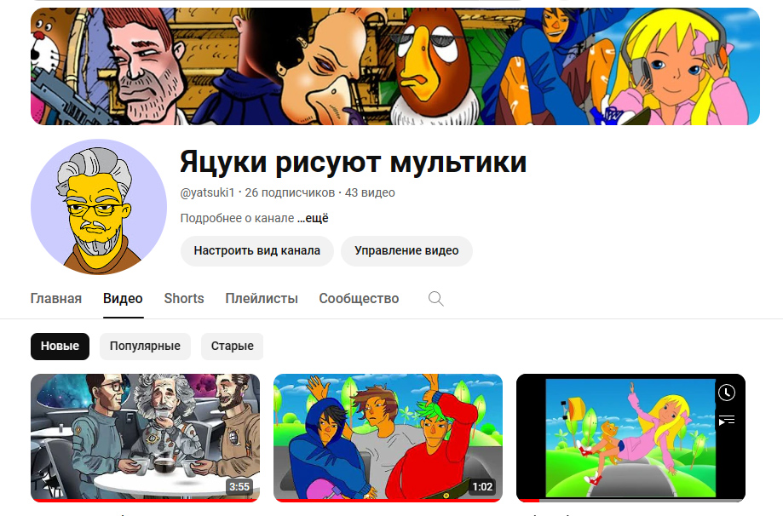Go to the Главная tab

point(56,299)
